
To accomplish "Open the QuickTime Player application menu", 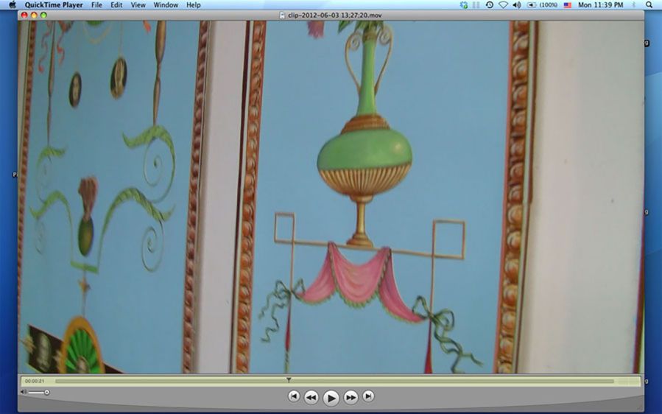I will click(x=54, y=5).
